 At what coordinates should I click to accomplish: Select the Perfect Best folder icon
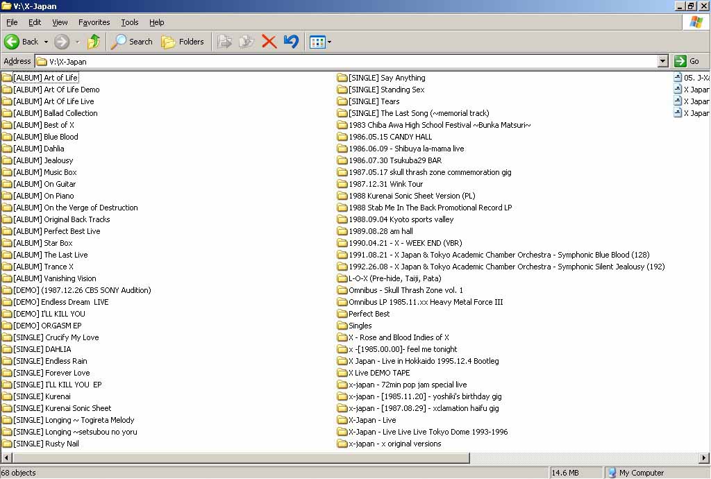pos(342,314)
